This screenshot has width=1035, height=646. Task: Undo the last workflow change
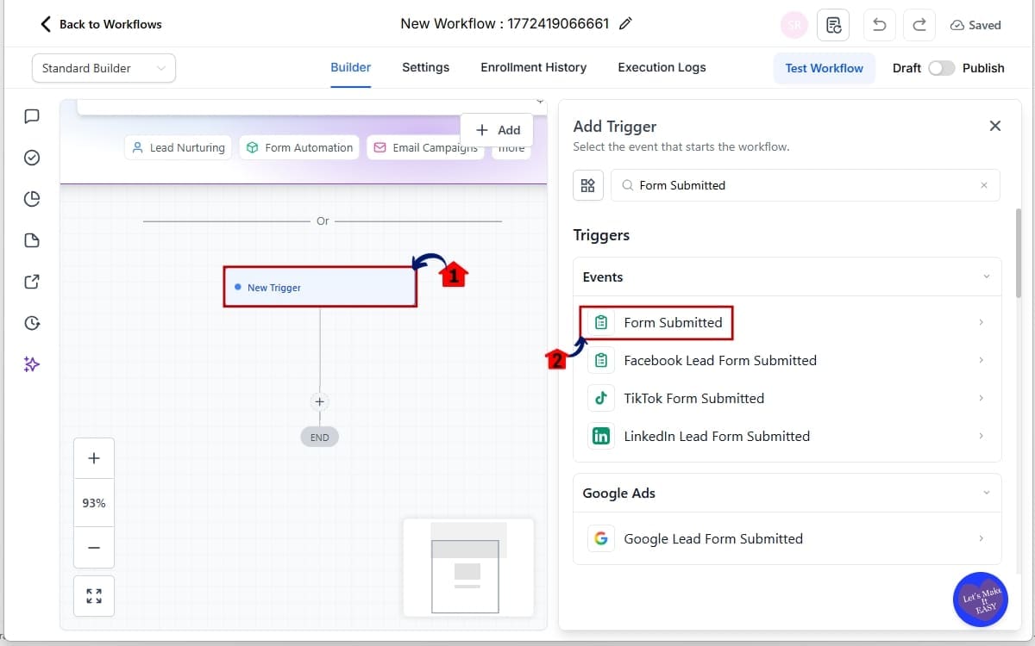click(879, 25)
